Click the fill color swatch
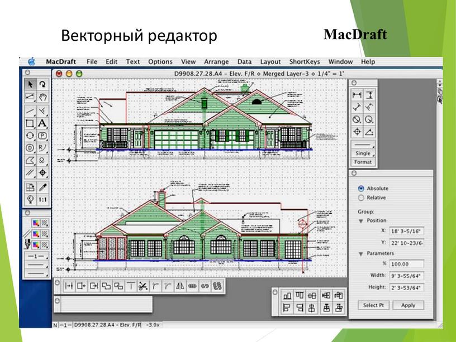The height and width of the screenshot is (342, 456). click(x=36, y=223)
